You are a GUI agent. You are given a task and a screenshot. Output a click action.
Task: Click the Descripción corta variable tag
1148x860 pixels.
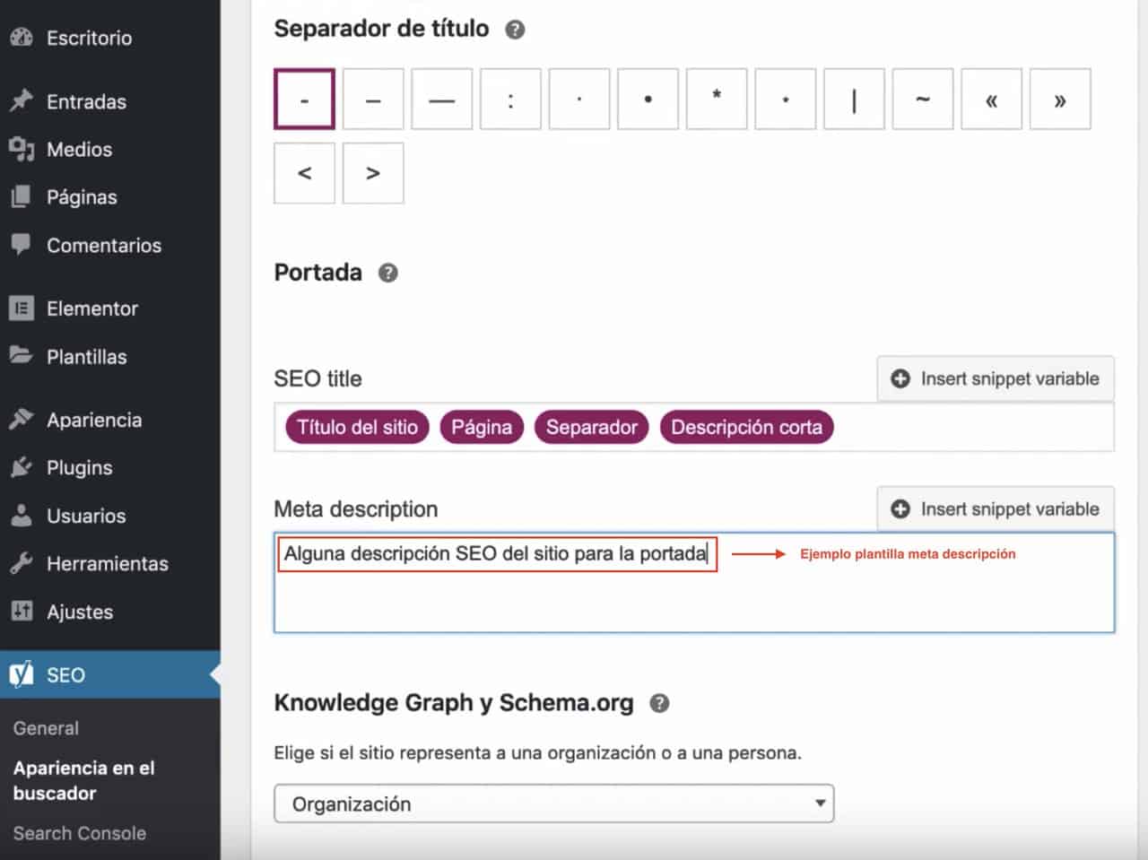(746, 427)
